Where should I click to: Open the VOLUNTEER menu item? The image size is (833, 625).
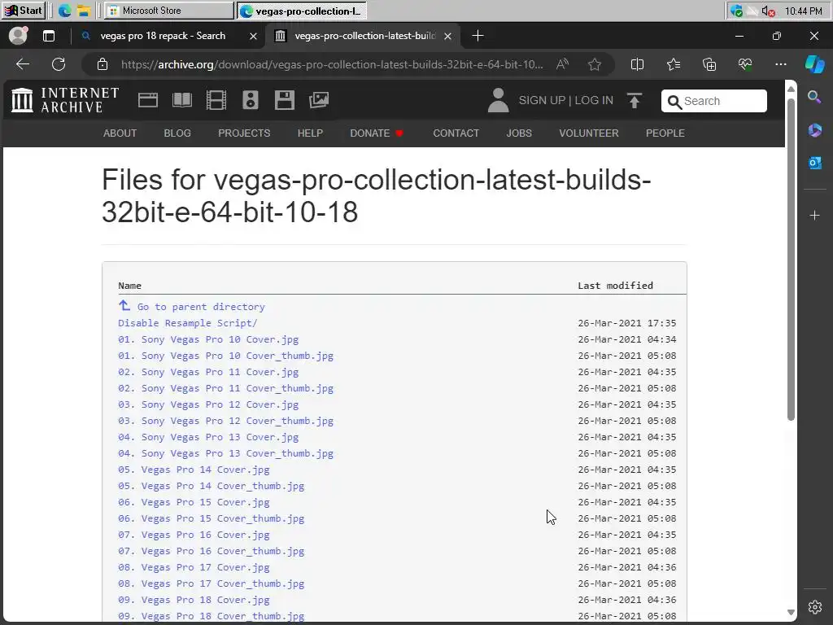(x=589, y=133)
